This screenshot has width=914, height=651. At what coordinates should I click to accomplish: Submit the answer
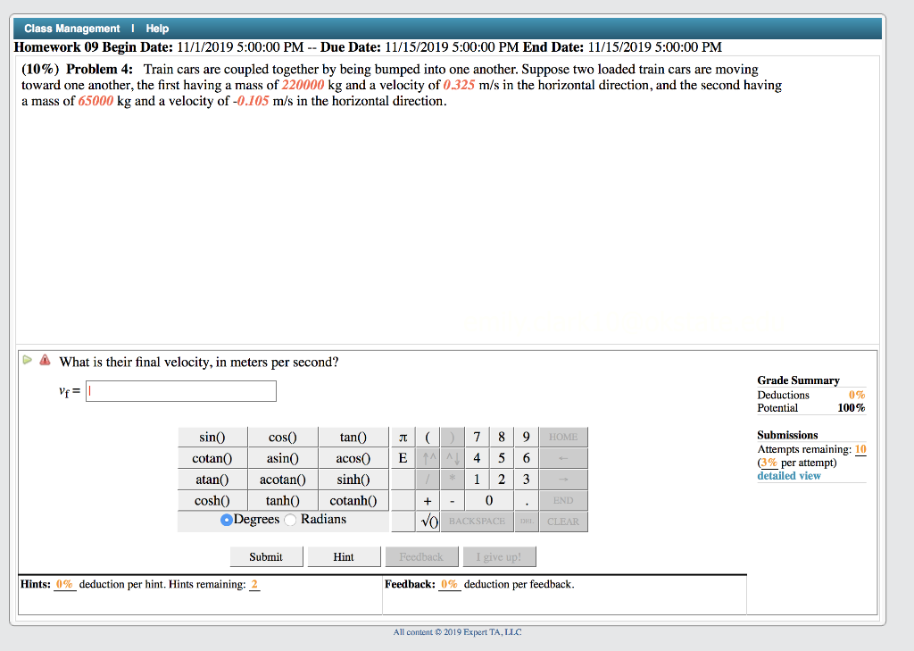(266, 555)
